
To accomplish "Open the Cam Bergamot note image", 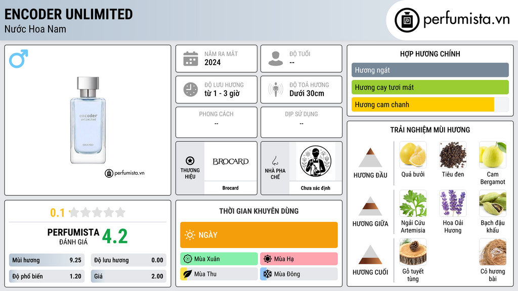I will click(493, 155).
